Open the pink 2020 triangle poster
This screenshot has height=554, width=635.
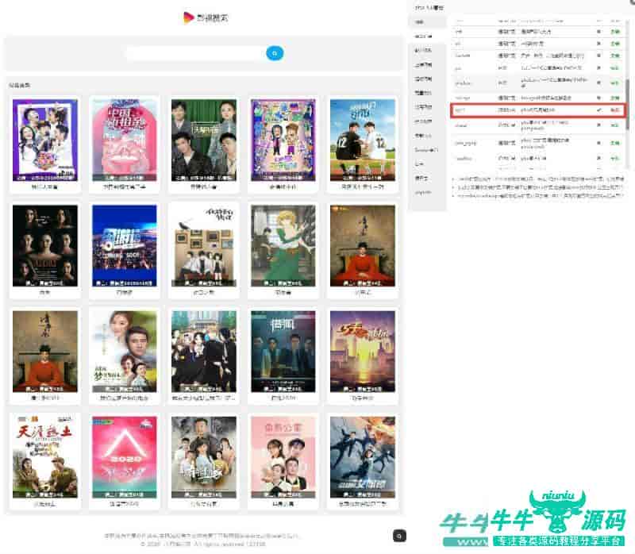pyautogui.click(x=125, y=457)
